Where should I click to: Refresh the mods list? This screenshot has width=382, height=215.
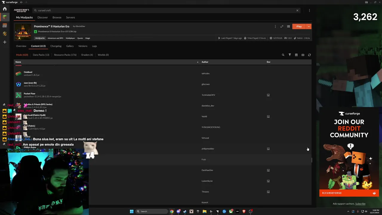point(309,55)
